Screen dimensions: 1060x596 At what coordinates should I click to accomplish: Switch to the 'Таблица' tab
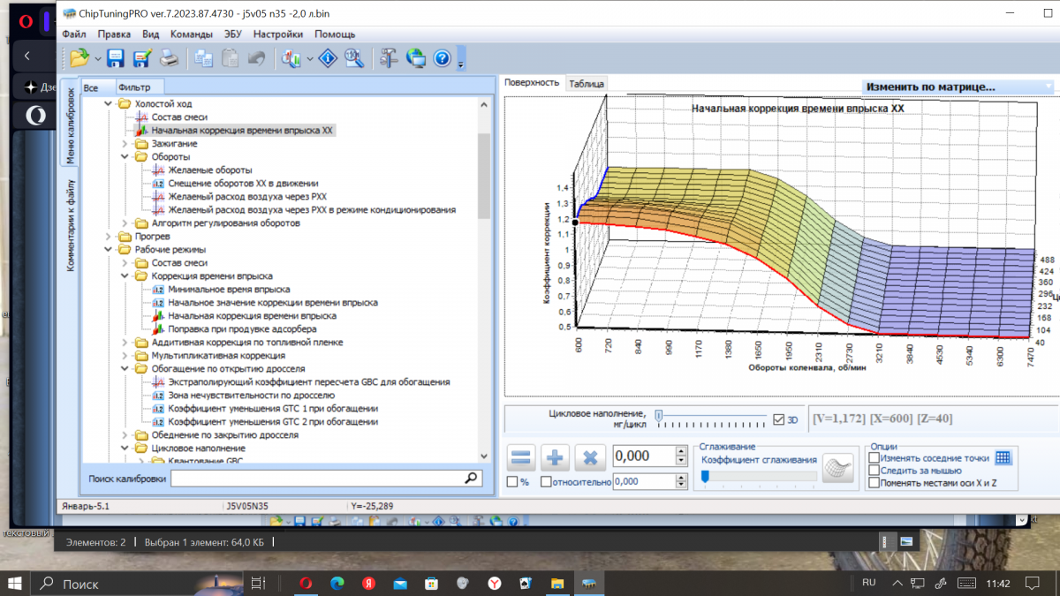pyautogui.click(x=587, y=84)
